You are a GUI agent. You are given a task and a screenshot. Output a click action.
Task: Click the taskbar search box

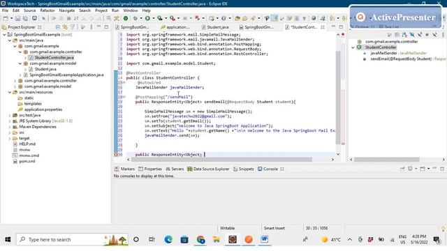[x=72, y=240]
